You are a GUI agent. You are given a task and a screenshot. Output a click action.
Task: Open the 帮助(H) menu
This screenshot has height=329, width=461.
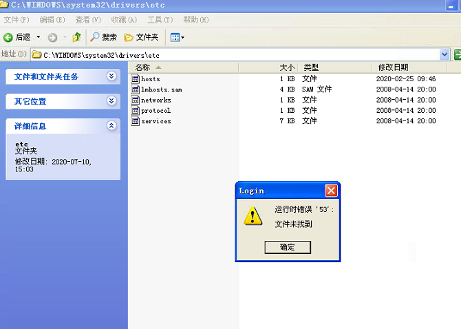(x=196, y=20)
